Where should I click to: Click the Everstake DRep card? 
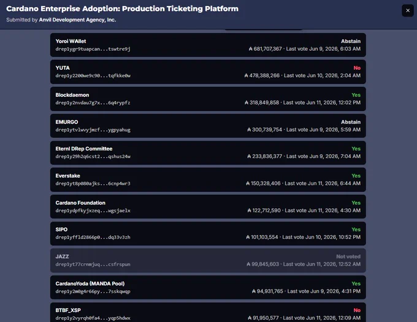(x=208, y=179)
